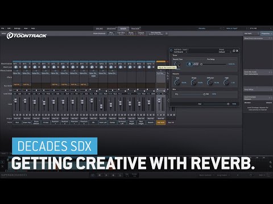Expand the Bleed from Instruments section
Image resolution: width=273 pixels, height=204 pixels.
coord(258,39)
